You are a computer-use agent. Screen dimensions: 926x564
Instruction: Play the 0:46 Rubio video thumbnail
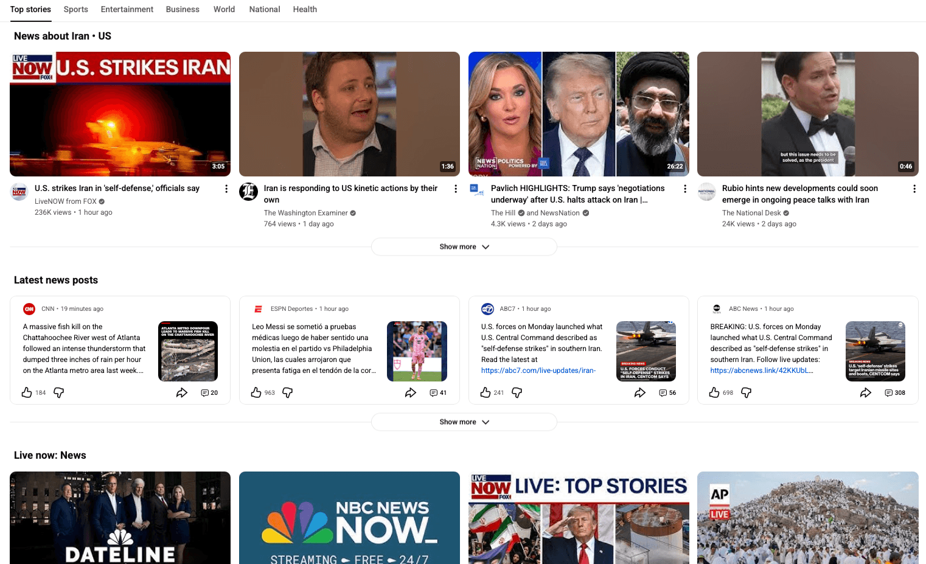click(x=808, y=114)
